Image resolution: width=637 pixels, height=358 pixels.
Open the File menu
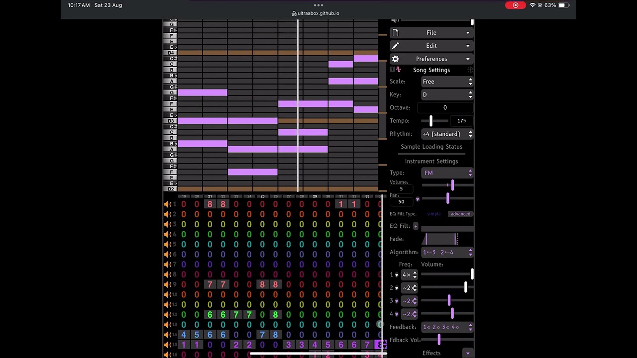[431, 33]
